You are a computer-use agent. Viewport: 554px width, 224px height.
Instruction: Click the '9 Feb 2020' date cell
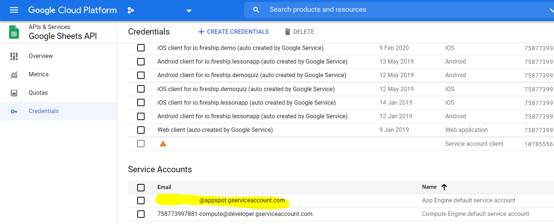coord(394,48)
